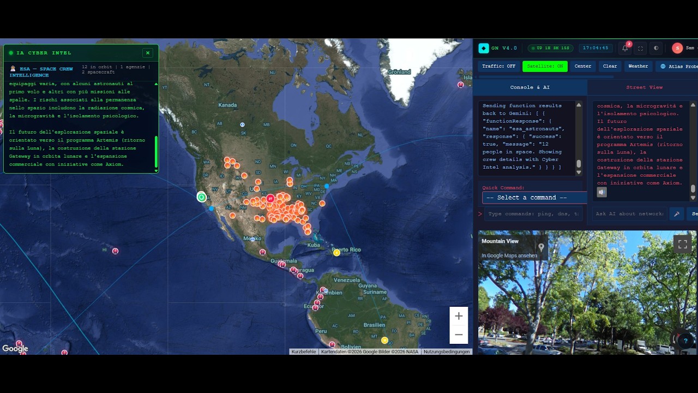
Task: Click the ESA Space Crew Intelligence heading
Action: tap(43, 72)
